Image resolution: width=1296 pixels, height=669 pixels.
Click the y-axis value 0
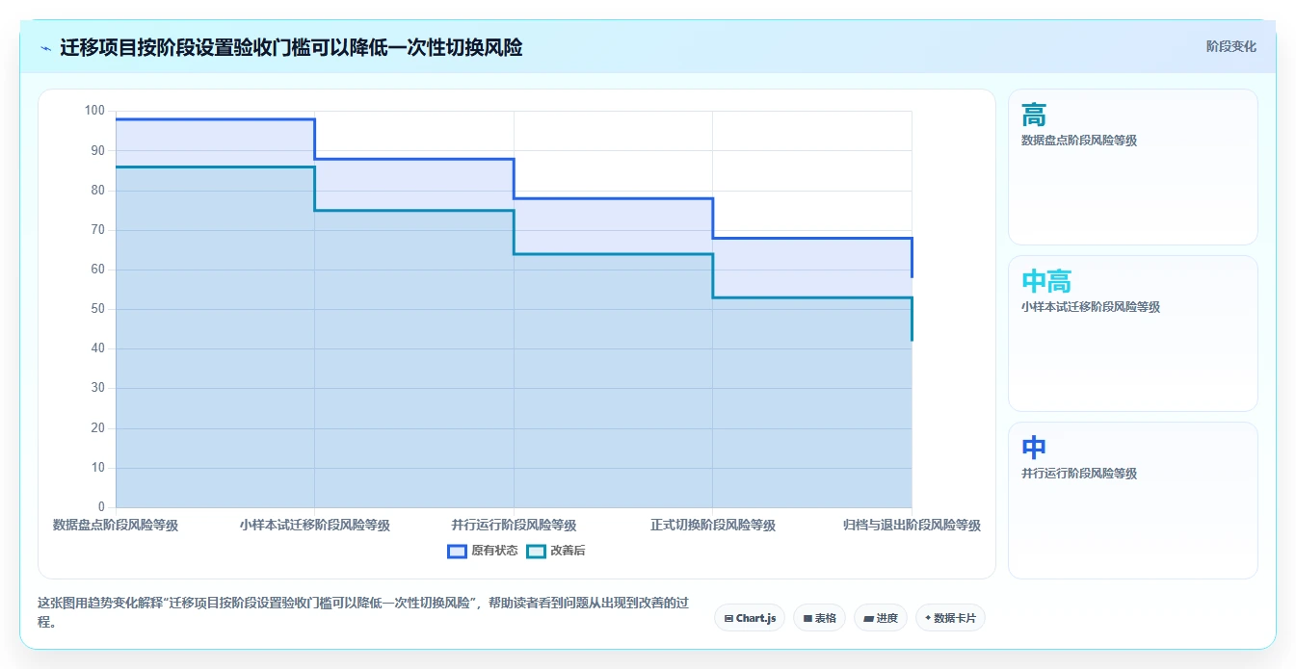(x=101, y=507)
